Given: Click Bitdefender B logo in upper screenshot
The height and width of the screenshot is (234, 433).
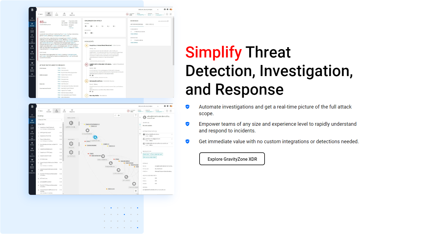Looking at the screenshot, I should [32, 10].
